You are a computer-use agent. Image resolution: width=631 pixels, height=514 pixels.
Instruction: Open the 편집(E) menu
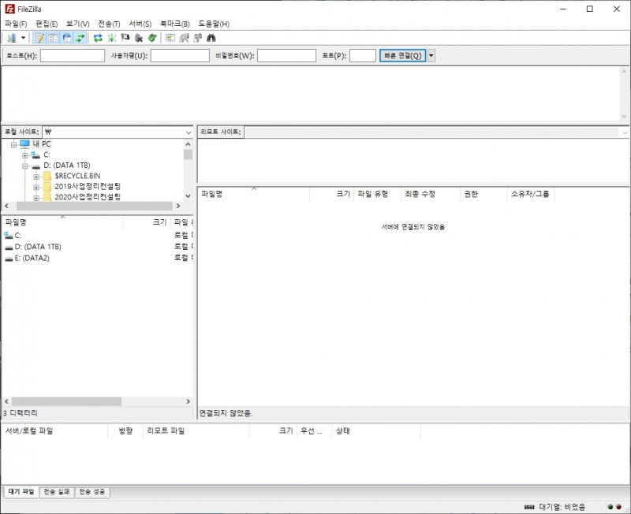(47, 24)
